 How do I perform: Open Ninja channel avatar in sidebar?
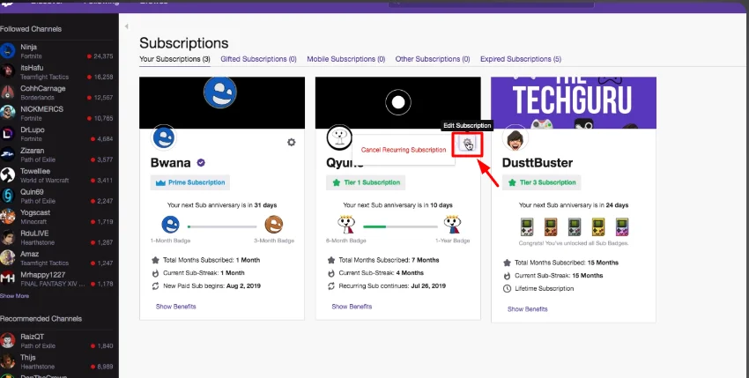[8, 50]
